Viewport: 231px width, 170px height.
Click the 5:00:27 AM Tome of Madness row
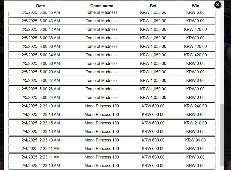[112, 81]
